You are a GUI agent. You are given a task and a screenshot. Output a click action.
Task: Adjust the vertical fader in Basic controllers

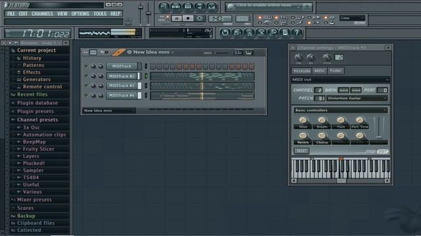point(379,128)
